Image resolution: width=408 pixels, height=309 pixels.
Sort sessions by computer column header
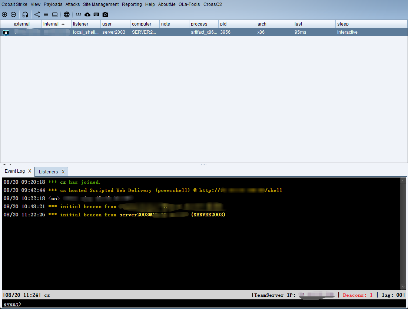coord(145,24)
